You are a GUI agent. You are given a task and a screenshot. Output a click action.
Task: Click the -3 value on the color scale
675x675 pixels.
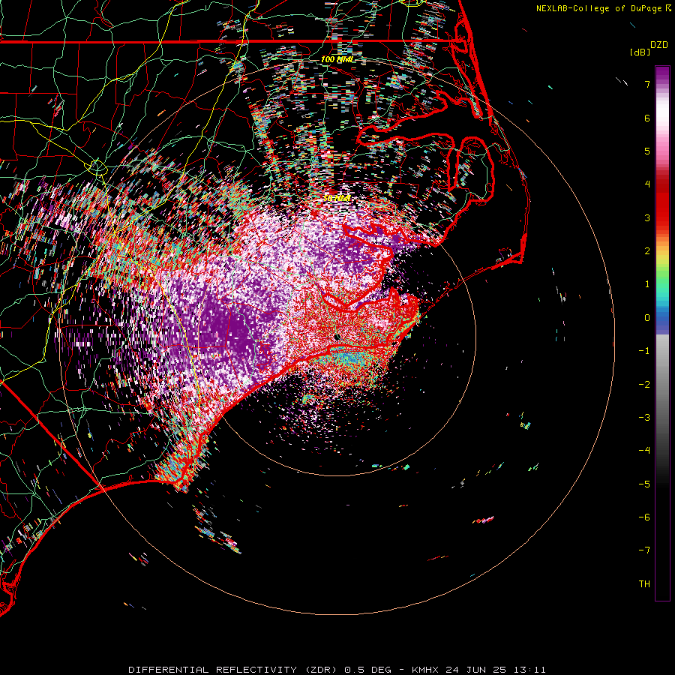(644, 418)
